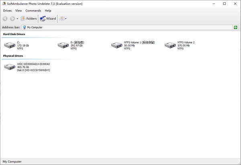Click the NTFS Volume 1 label
This screenshot has width=241, height=165.
[x=139, y=42]
